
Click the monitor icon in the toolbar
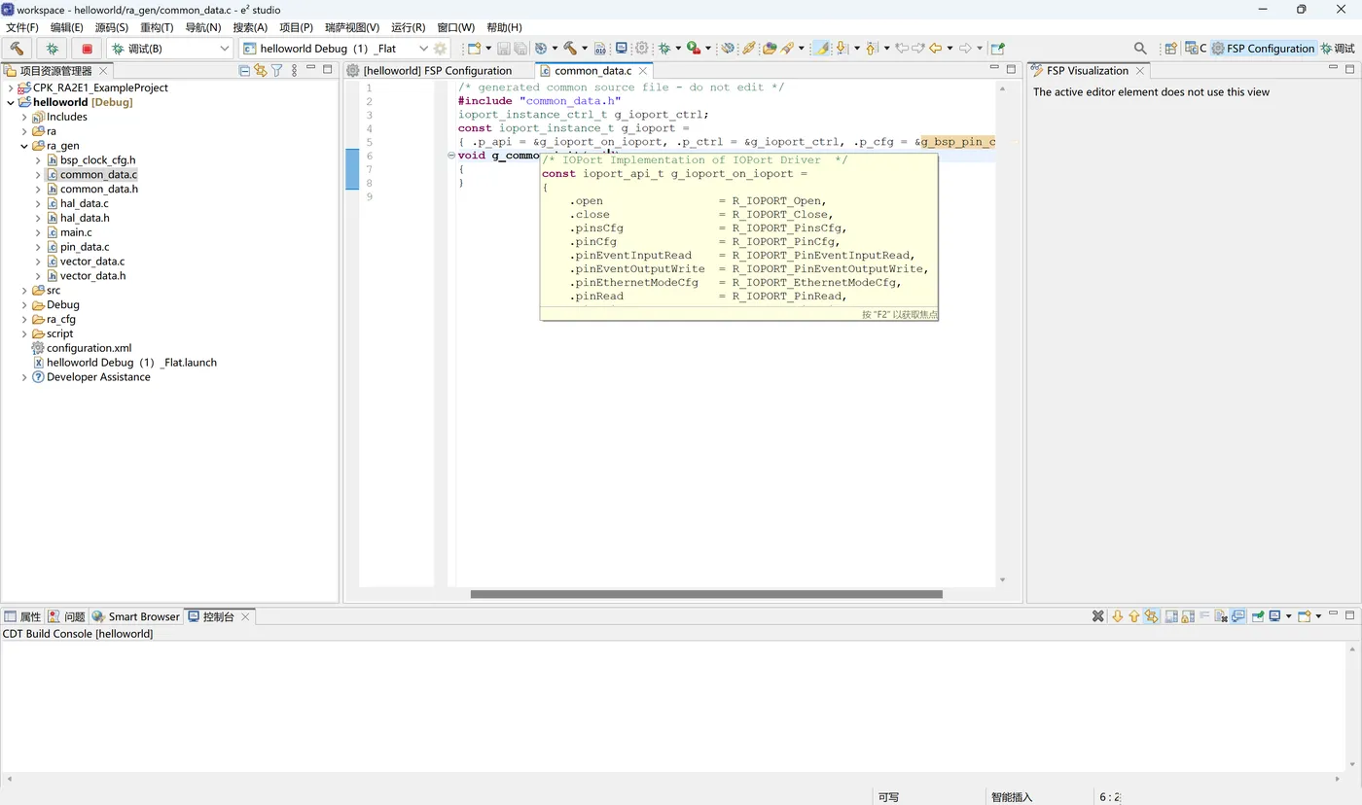pos(622,48)
